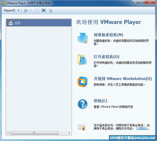Click the library horizontal scrollbar thumb
Screen dimensions: 157x141
click(34, 133)
